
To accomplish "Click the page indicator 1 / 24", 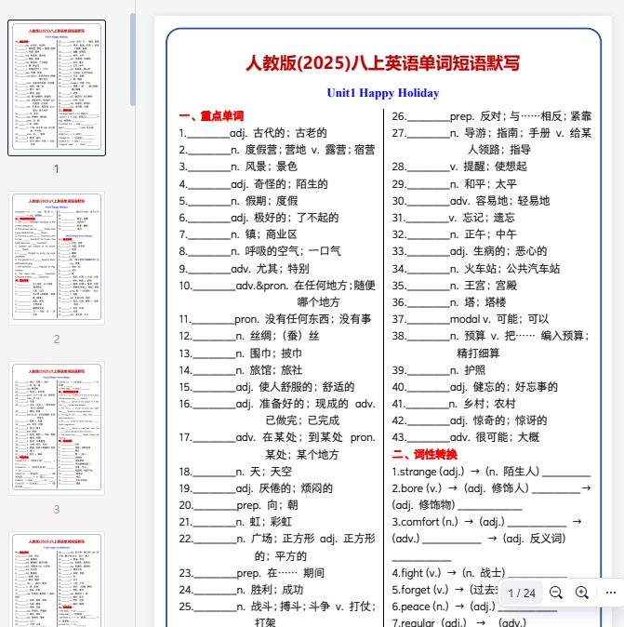I will 522,593.
